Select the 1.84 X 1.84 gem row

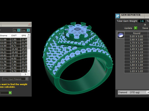point(136,65)
